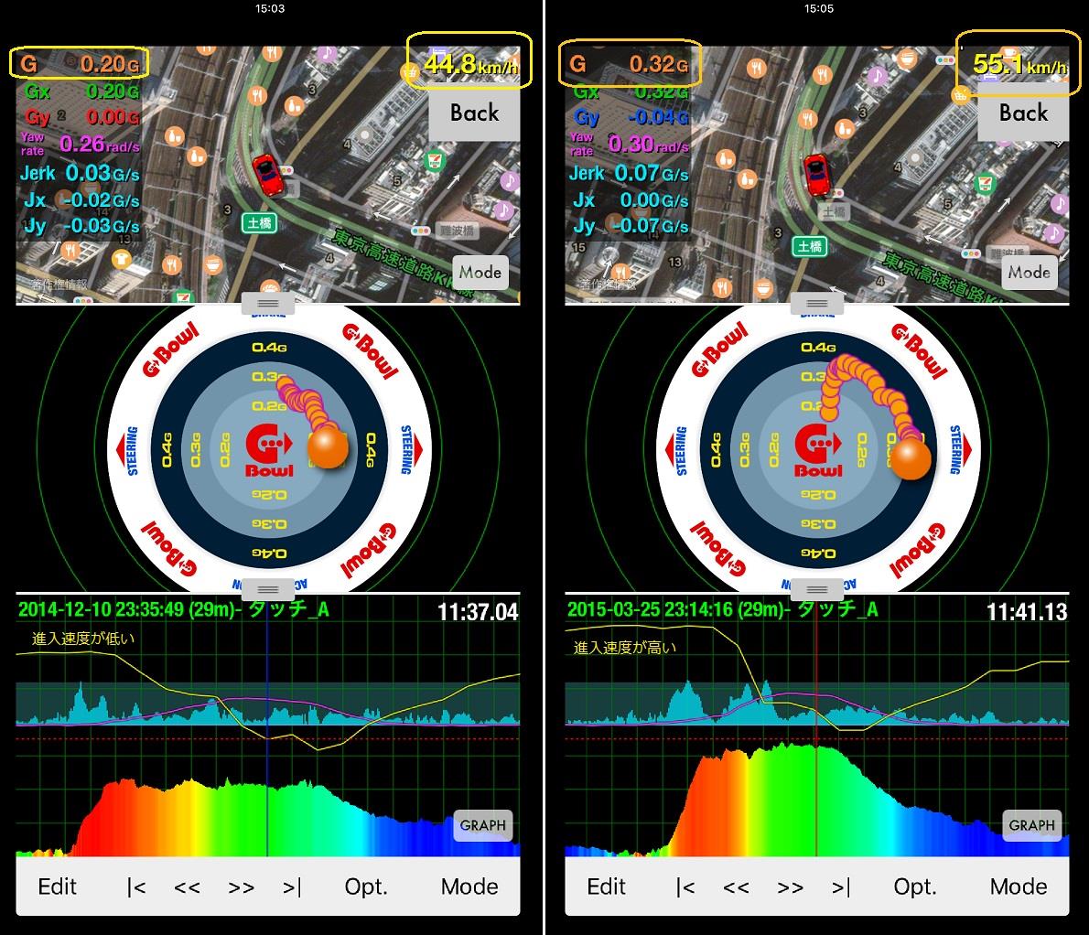Image resolution: width=1089 pixels, height=935 pixels.
Task: Tap the Yaw rate 0.26 rad/s value
Action: [100, 144]
